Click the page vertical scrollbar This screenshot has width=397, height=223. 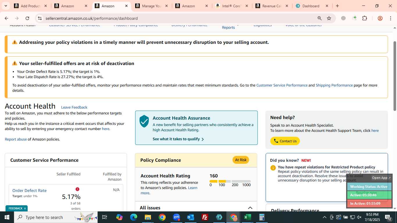coord(395,75)
